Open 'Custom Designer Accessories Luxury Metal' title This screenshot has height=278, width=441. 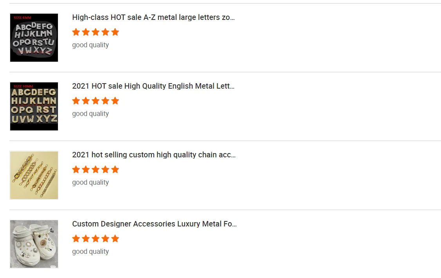coord(154,224)
